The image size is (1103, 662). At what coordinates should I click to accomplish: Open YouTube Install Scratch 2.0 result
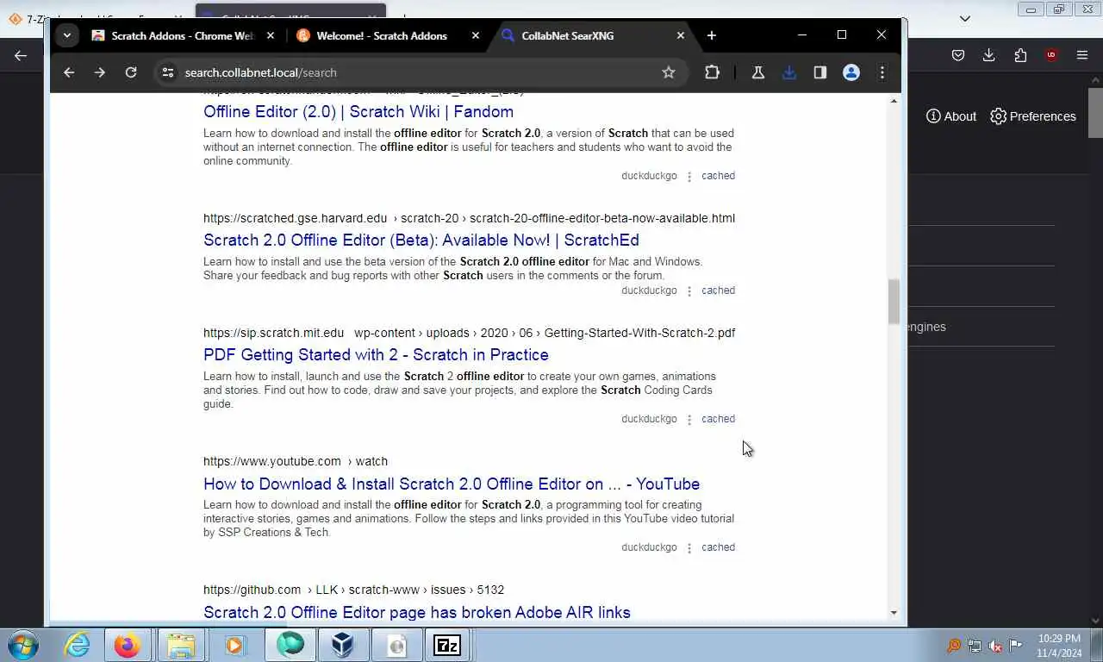(x=452, y=484)
